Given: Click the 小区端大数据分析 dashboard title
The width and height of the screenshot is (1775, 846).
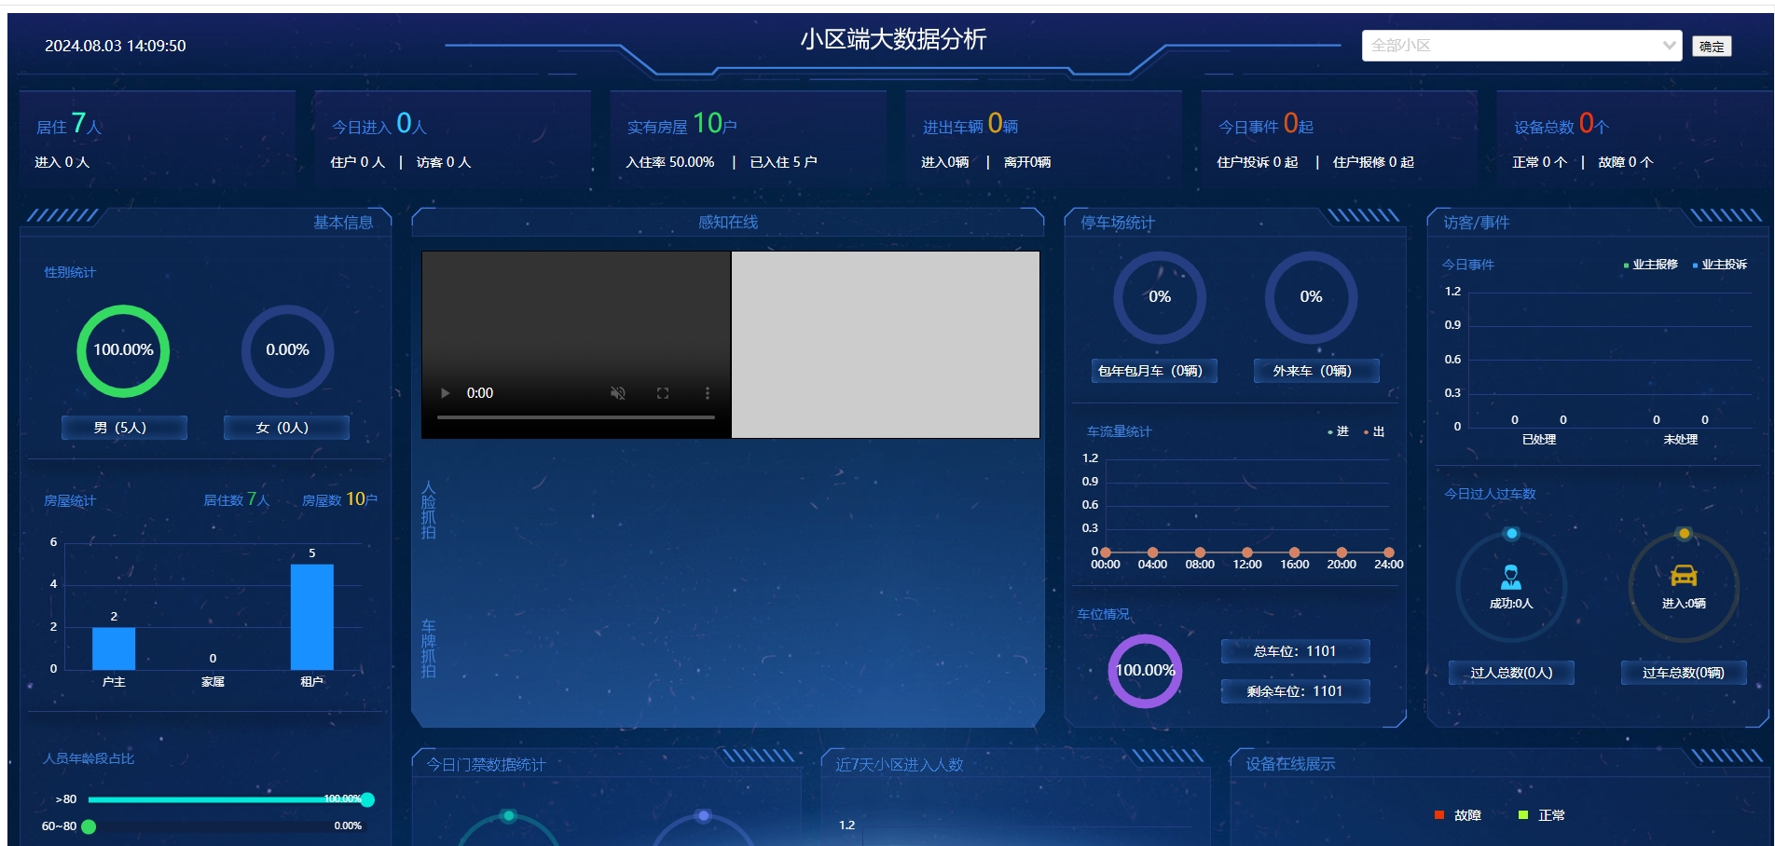Looking at the screenshot, I should 893,39.
